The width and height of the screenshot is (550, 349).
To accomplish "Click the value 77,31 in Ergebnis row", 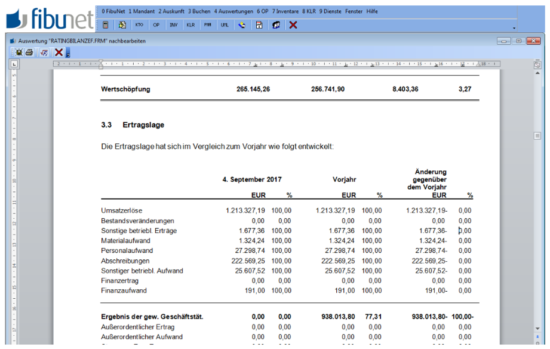I will [x=373, y=317].
